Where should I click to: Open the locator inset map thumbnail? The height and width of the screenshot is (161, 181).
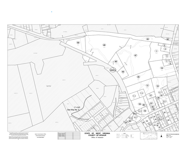point(149,136)
